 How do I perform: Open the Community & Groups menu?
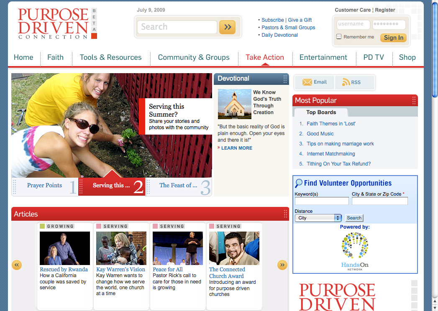pos(194,58)
